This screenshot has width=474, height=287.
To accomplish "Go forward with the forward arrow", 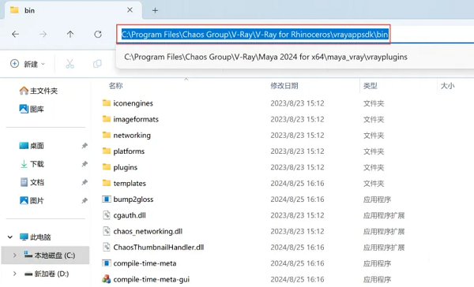I will coord(43,35).
